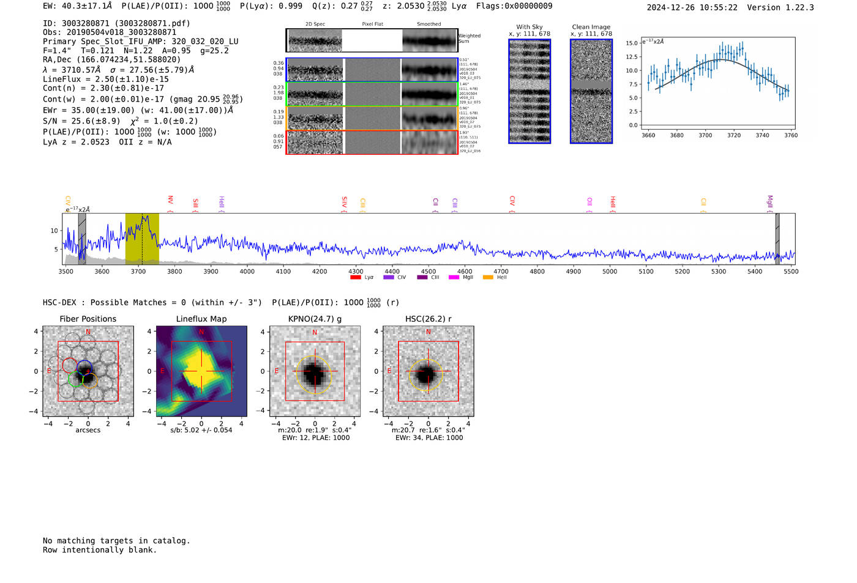Select the green-bordered fiber 2D spectrum row

[x=372, y=94]
